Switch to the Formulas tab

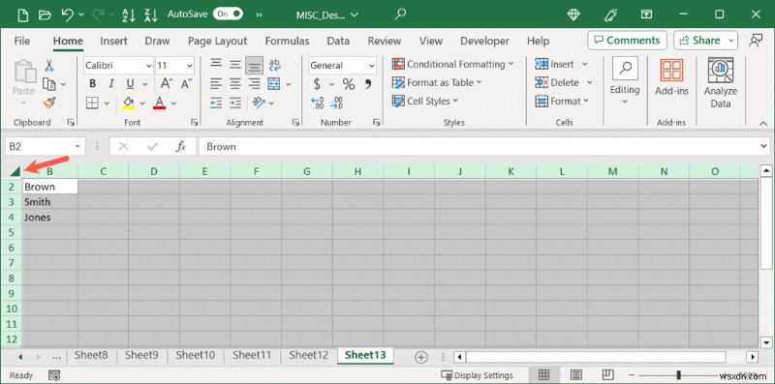click(287, 41)
